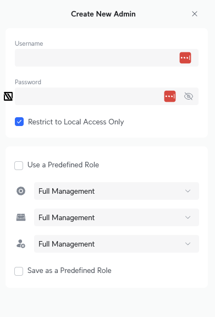This screenshot has width=215, height=317.
Task: Click the circular target icon beside first dropdown
Action: point(21,191)
